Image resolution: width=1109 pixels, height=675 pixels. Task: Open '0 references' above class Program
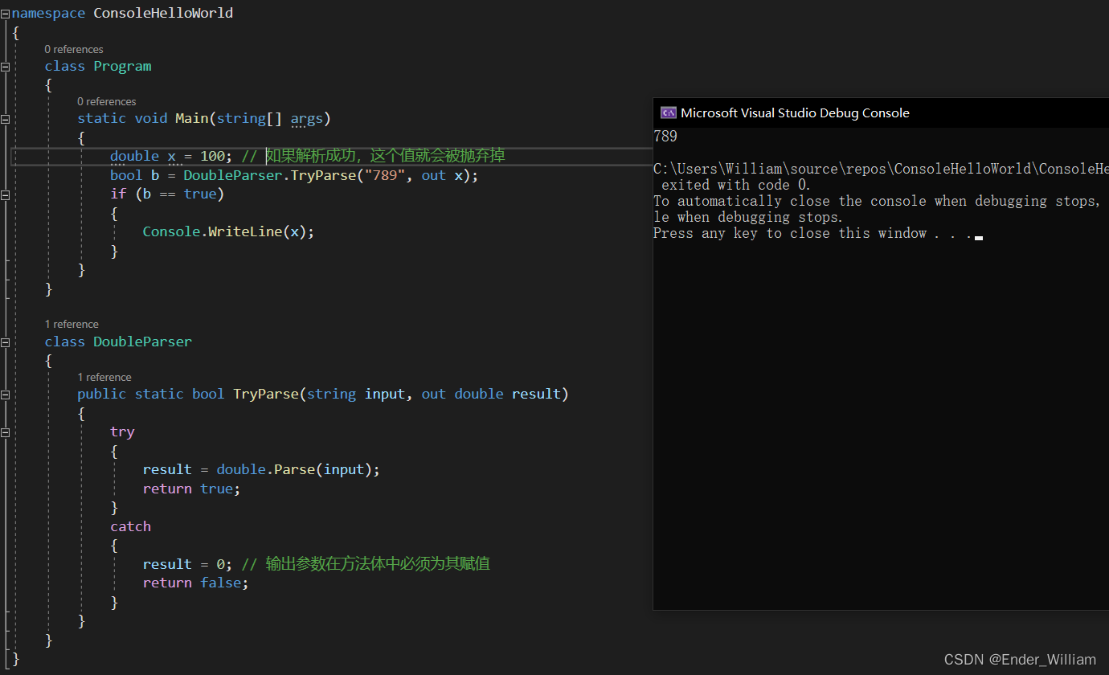(x=74, y=50)
